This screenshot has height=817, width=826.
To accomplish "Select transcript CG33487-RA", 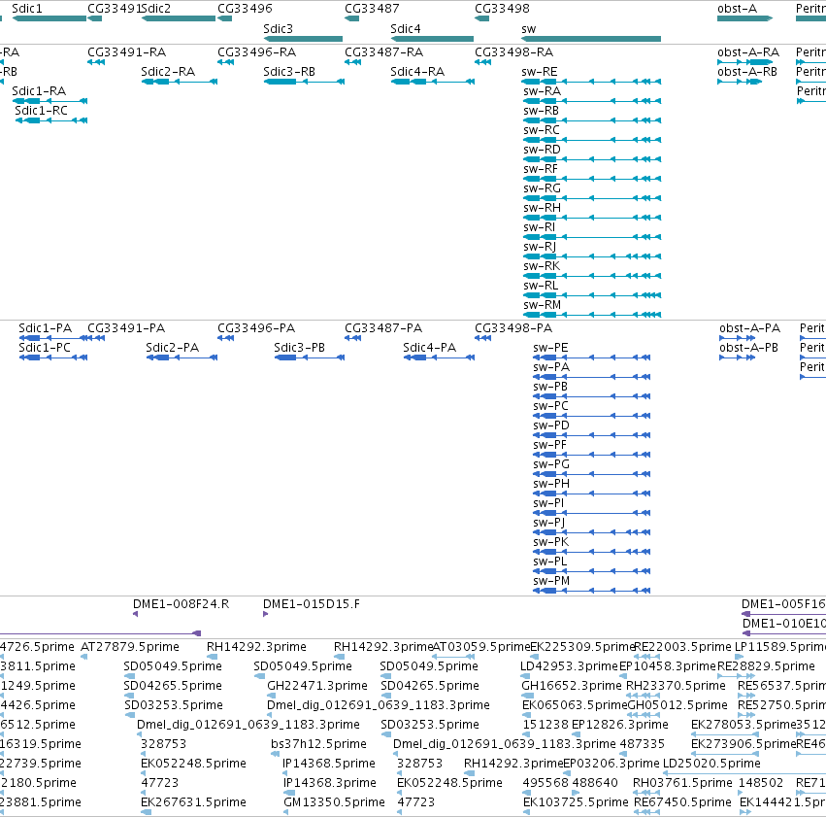I will coord(353,62).
